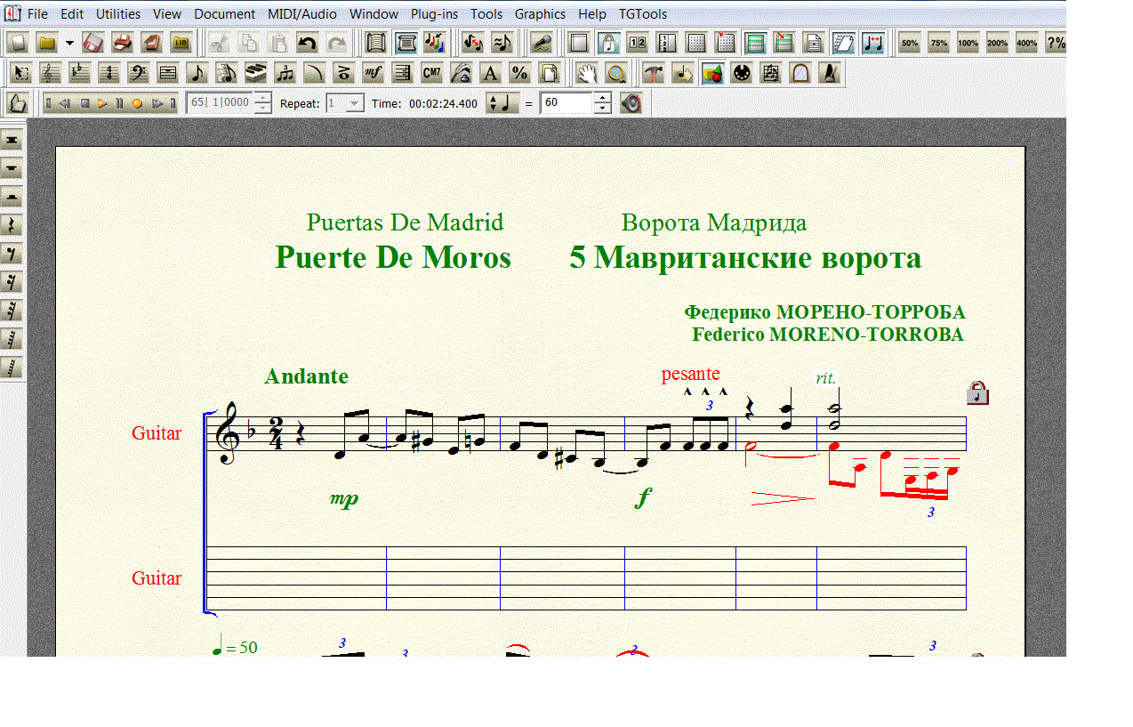This screenshot has width=1133, height=727.
Task: Open the MIDI tool connector icon
Action: tap(741, 73)
